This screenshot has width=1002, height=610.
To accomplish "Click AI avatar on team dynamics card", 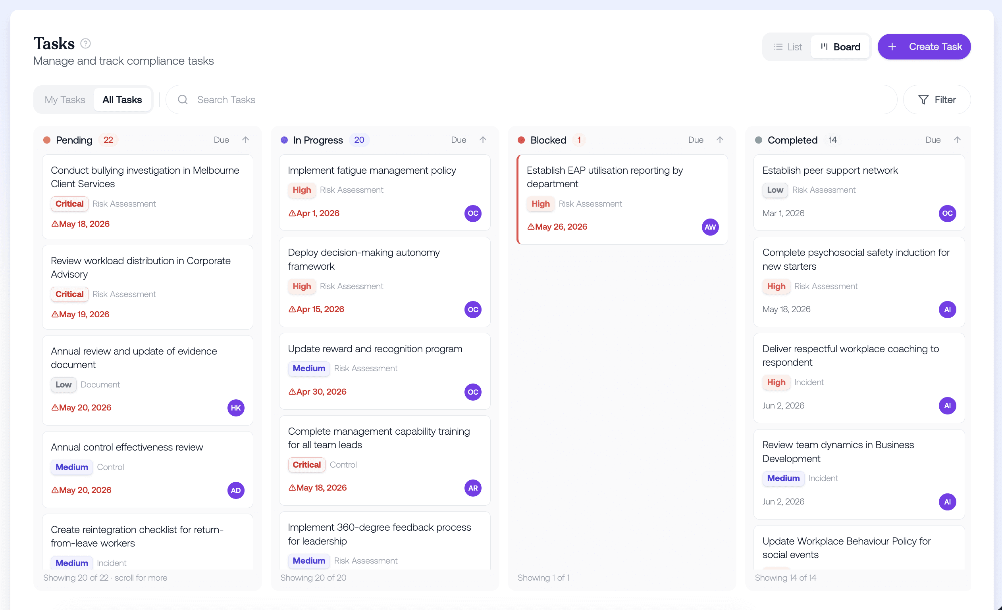I will click(x=948, y=502).
